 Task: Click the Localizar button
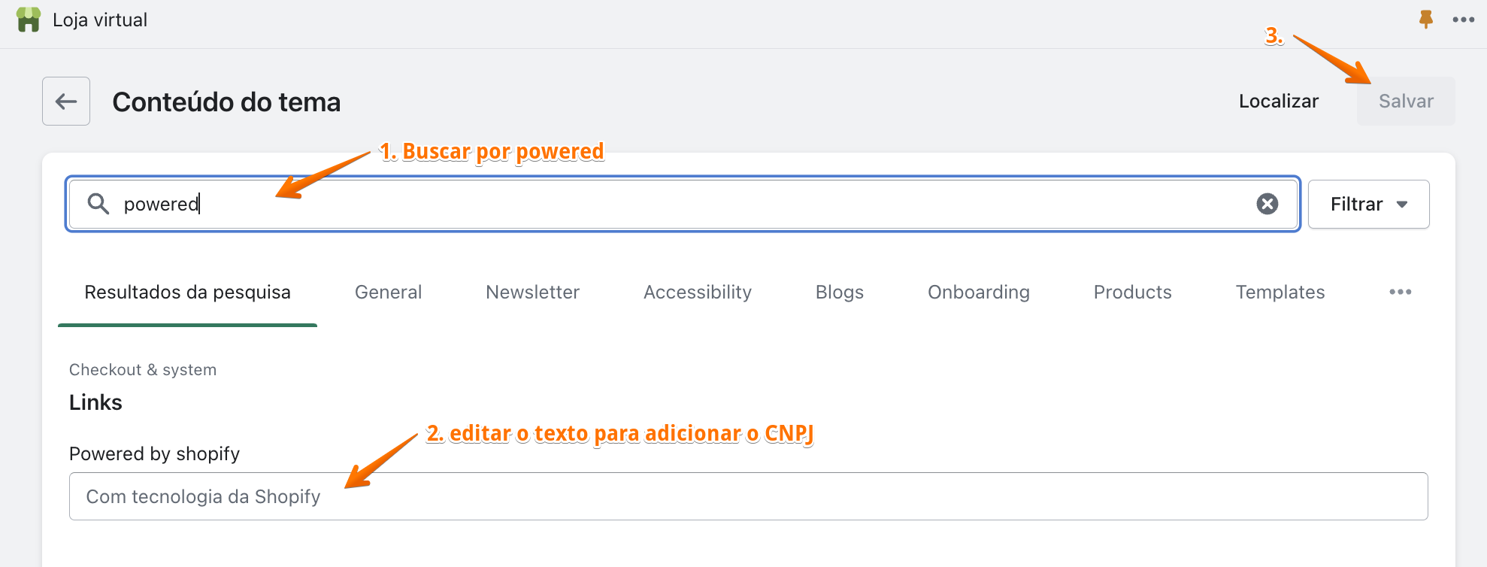1278,101
